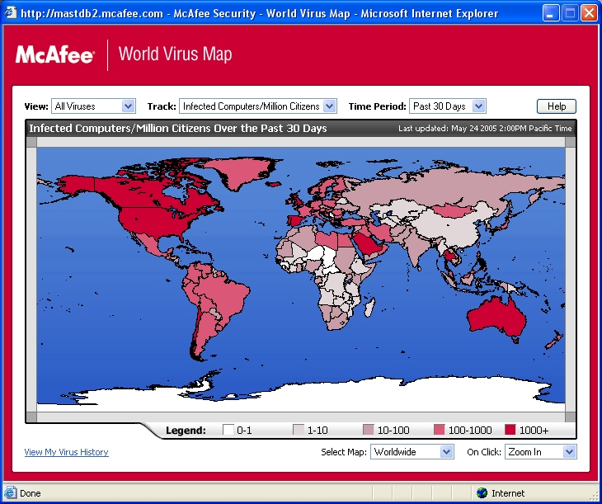Open the View My Virus History link
Image resolution: width=602 pixels, height=504 pixels.
[x=67, y=452]
